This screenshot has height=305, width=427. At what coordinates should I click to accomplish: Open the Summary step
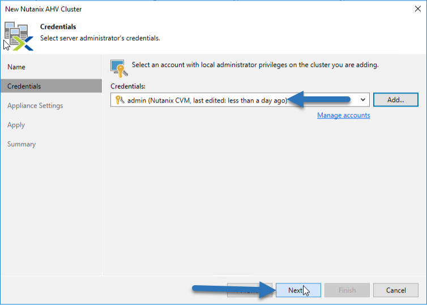(x=22, y=144)
